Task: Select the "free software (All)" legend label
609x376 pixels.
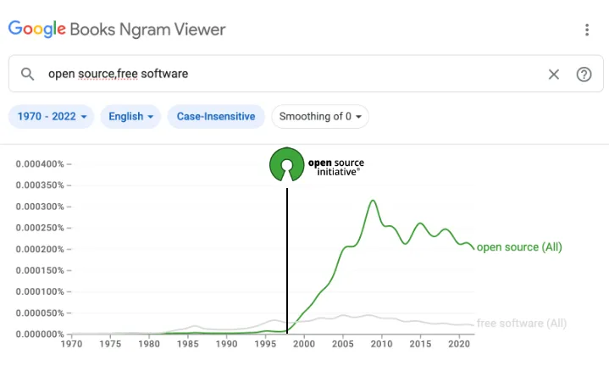Action: pos(522,323)
